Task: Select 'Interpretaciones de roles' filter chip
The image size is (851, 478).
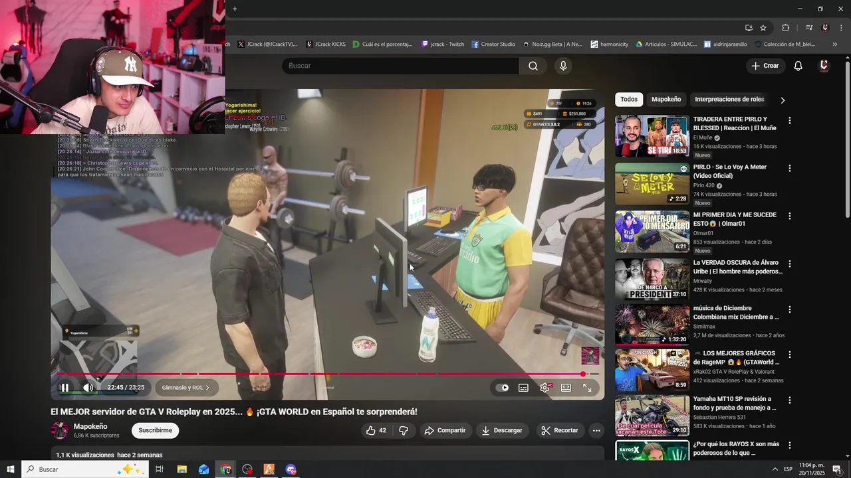Action: click(x=729, y=99)
